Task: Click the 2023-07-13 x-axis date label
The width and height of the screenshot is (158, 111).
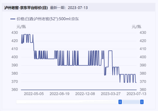Action: click(x=136, y=94)
